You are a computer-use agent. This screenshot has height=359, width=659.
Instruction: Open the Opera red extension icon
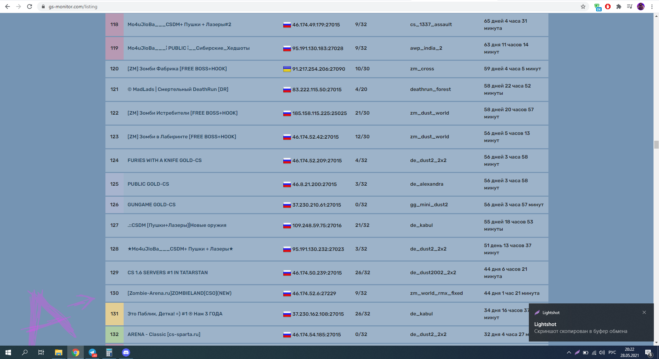pos(608,7)
